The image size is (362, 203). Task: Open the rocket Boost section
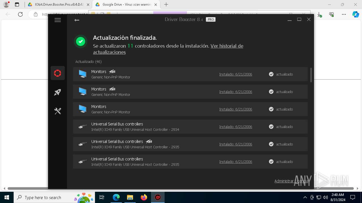click(x=58, y=92)
